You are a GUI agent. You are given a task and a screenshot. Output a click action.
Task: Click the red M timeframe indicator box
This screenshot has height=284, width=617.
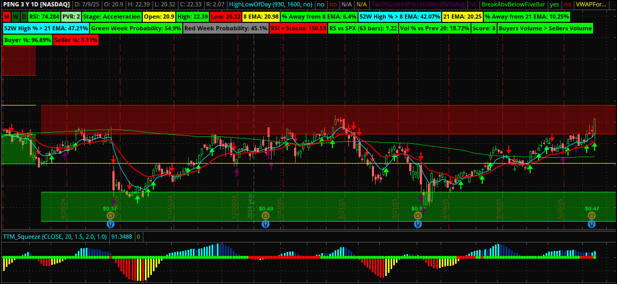pyautogui.click(x=7, y=17)
